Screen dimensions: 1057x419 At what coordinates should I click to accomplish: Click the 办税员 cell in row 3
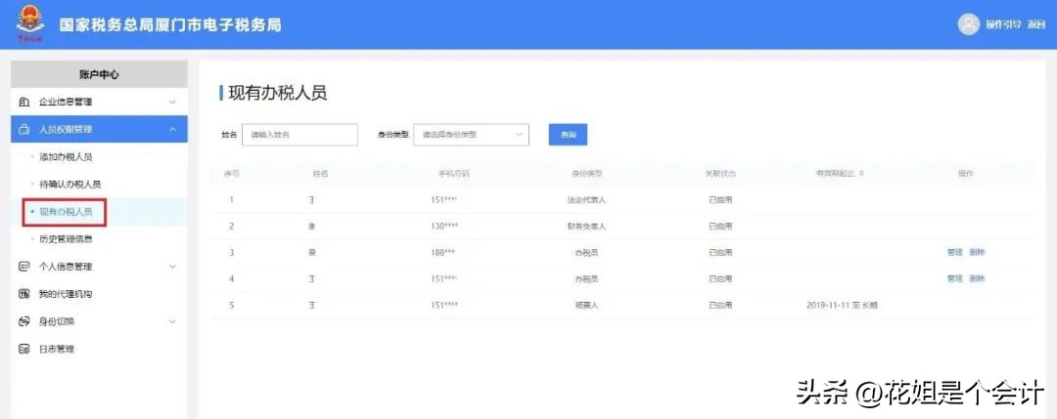click(586, 253)
